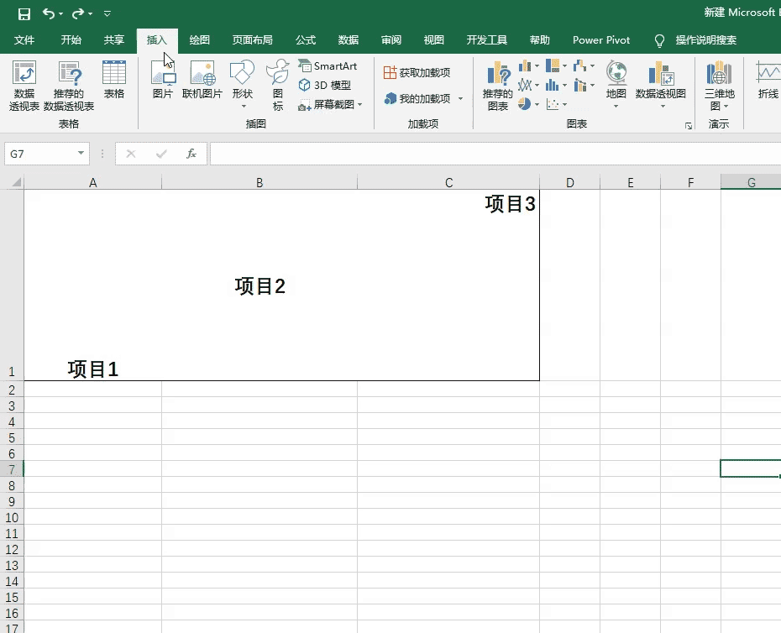Insert a SmartArt graphic
Screen dimensions: 781x633
pos(328,65)
